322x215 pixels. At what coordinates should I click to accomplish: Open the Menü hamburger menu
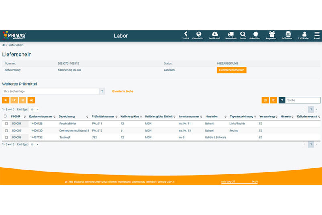point(317,34)
